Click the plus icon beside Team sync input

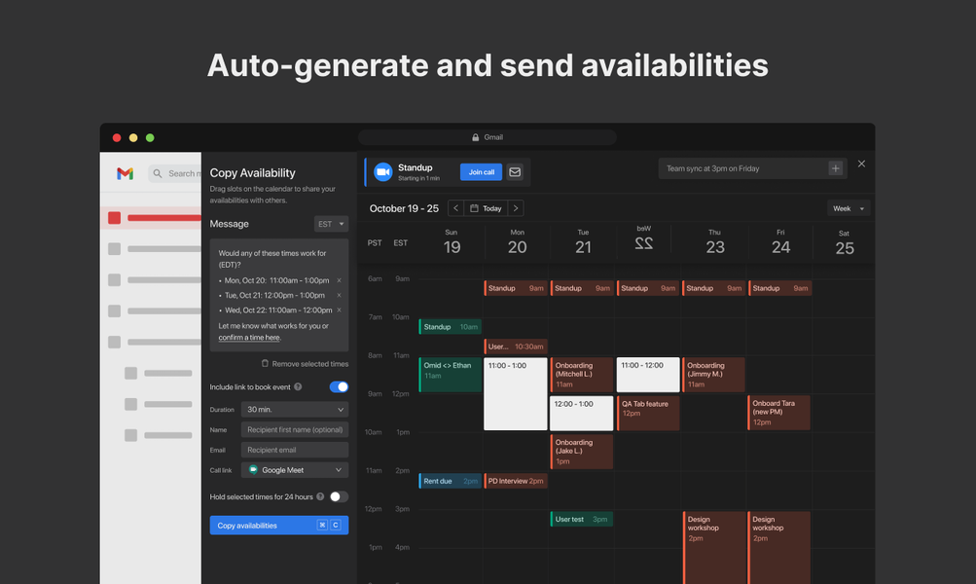coord(835,167)
